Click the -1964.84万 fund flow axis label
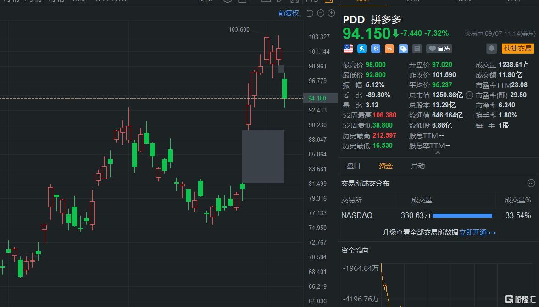Viewport: 539px width, 307px height. (361, 268)
